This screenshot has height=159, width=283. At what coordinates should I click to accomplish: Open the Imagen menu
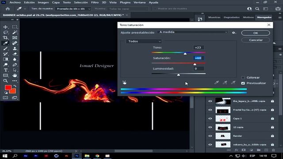point(43,2)
